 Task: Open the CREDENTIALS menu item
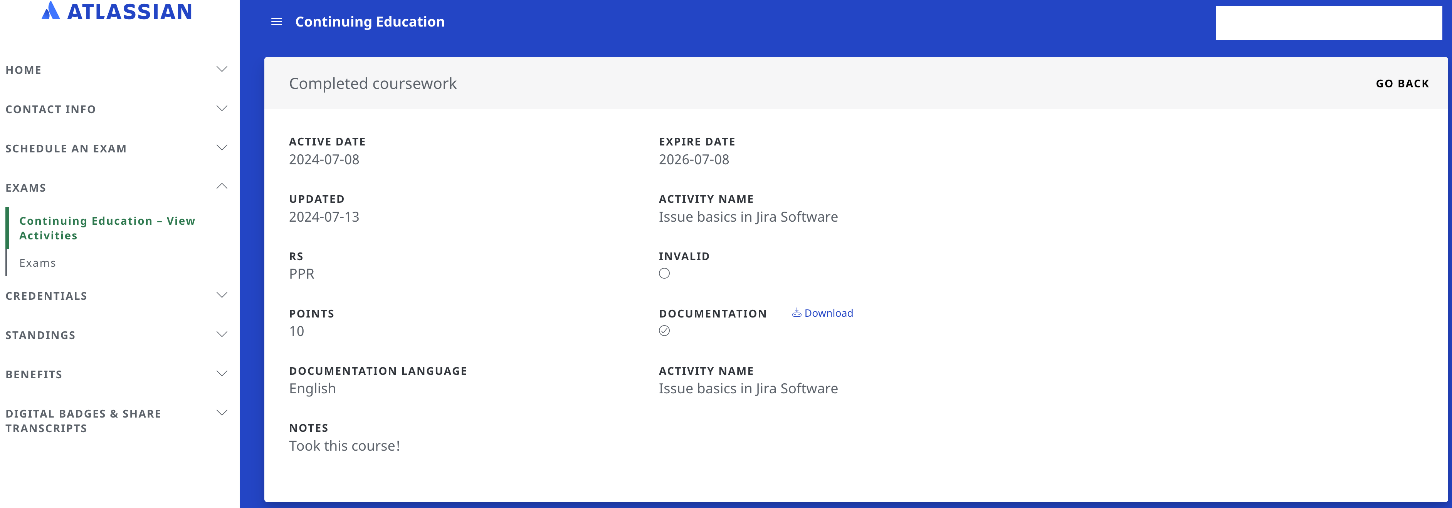46,296
